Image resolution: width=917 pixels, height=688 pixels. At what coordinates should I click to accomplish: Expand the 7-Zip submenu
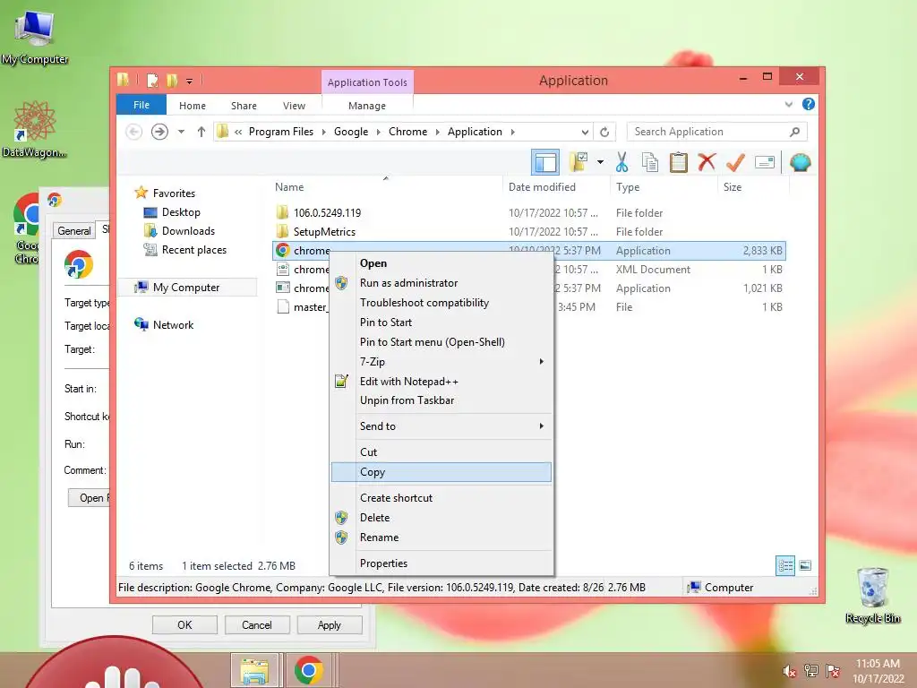[x=441, y=362]
